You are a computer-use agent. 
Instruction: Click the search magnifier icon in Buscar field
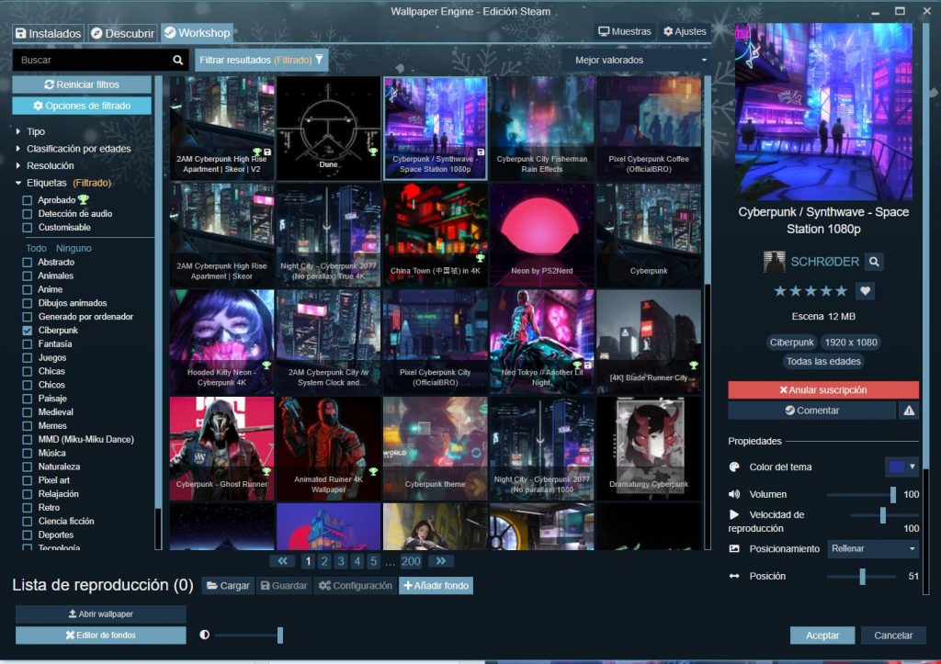click(177, 60)
